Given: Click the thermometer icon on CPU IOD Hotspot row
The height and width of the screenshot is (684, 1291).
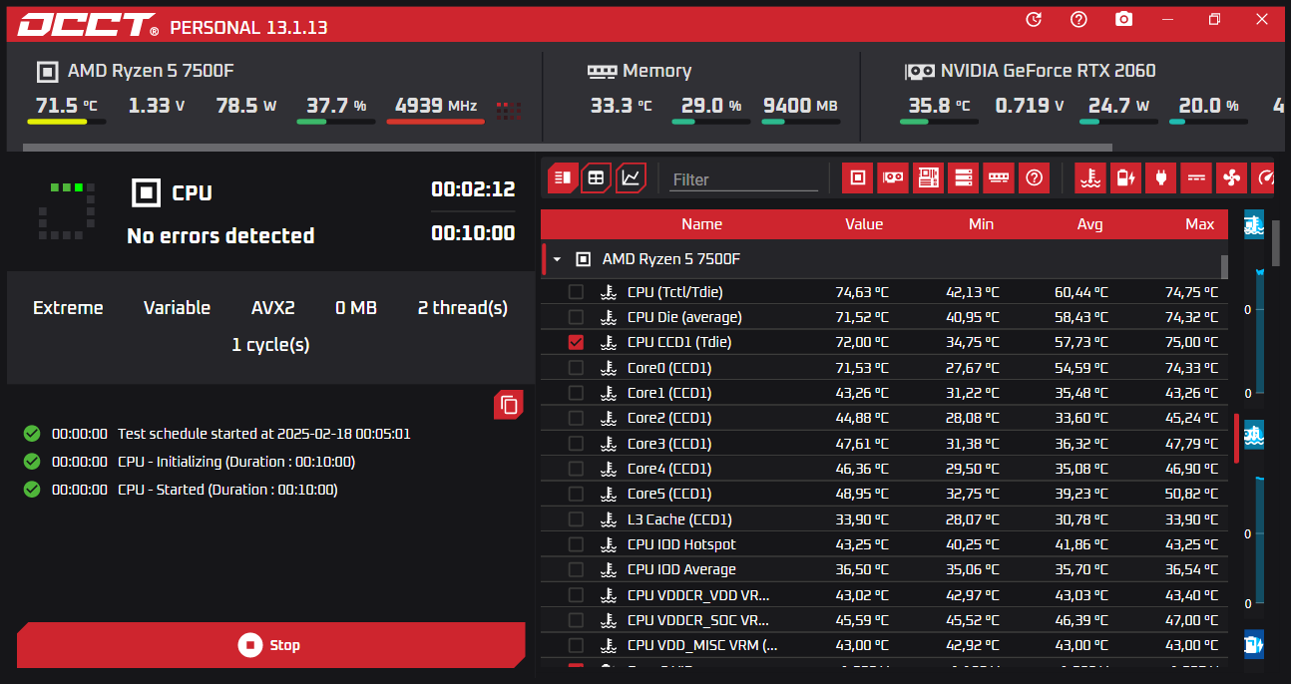Looking at the screenshot, I should (609, 544).
